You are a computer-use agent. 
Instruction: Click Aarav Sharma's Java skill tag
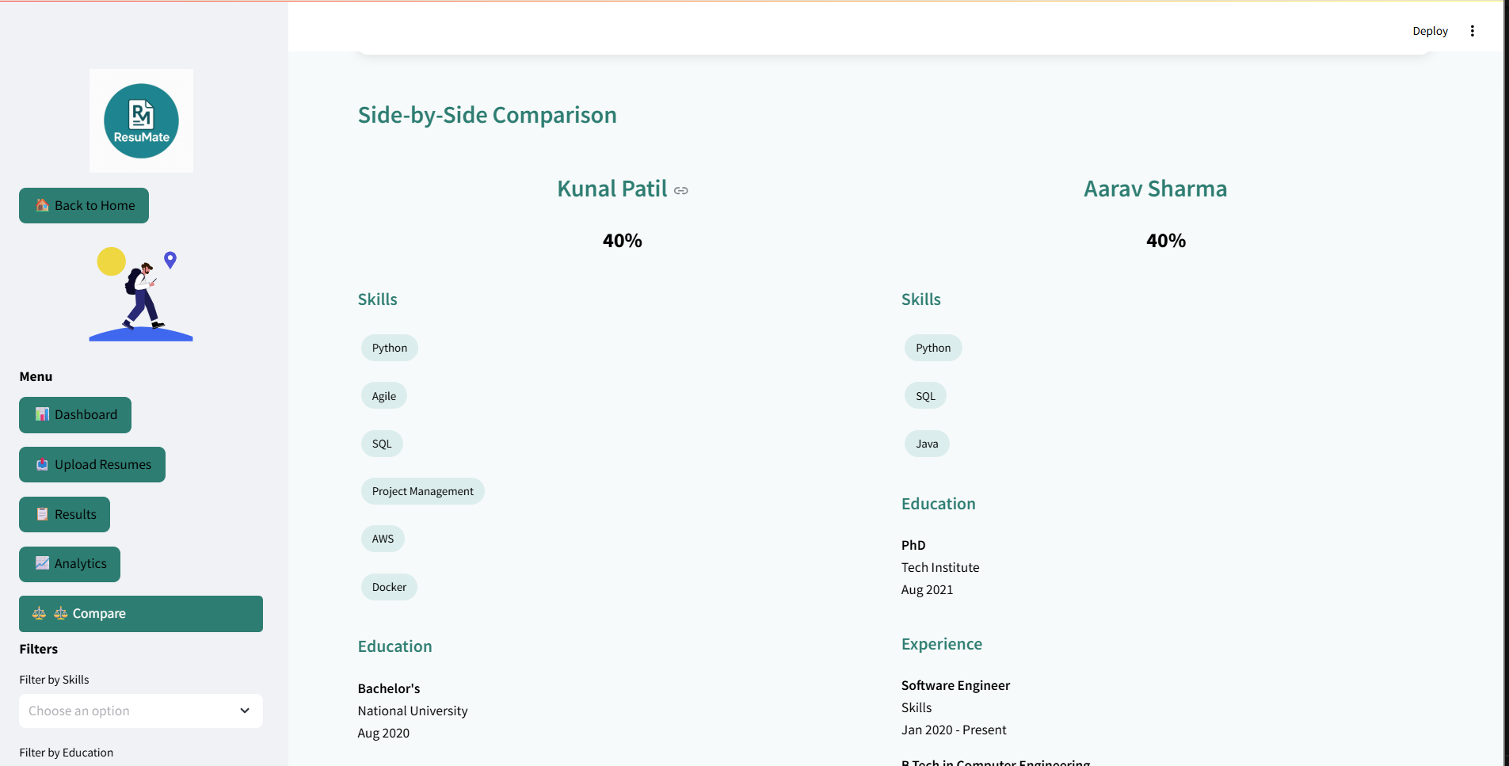[x=927, y=444]
